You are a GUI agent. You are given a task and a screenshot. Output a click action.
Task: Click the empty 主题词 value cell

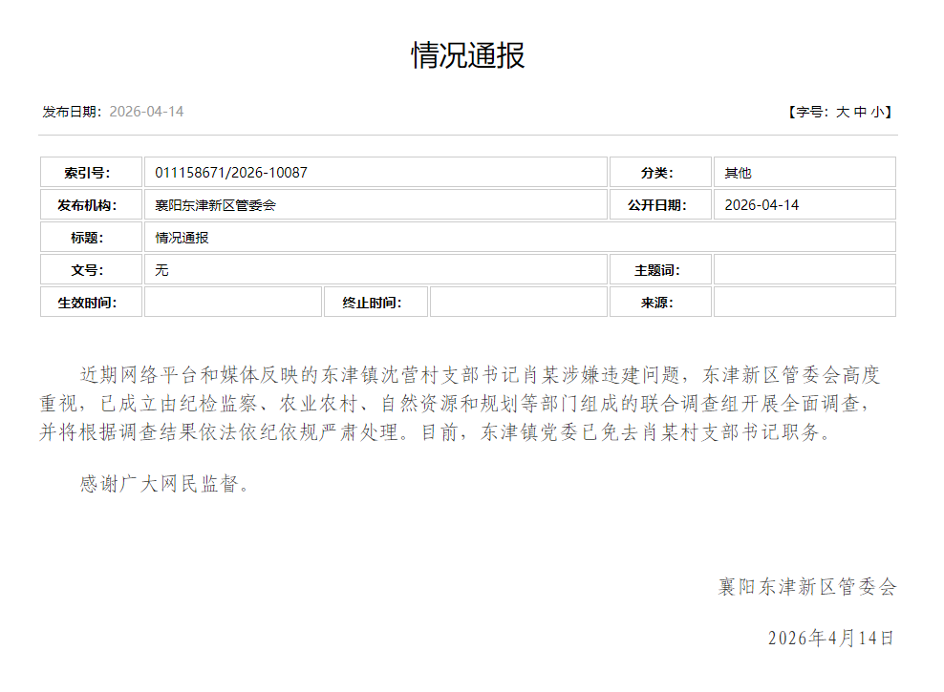click(x=804, y=270)
